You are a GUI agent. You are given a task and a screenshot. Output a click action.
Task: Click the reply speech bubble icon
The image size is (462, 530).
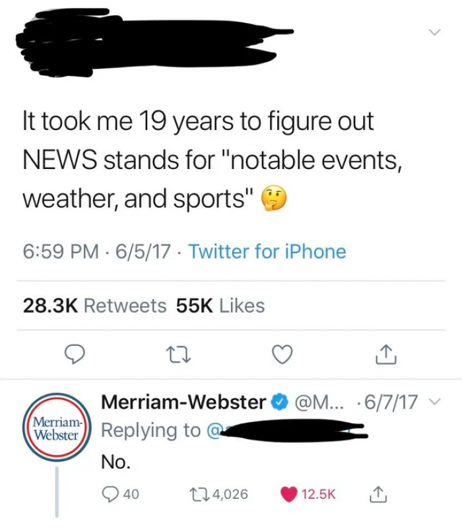point(75,354)
